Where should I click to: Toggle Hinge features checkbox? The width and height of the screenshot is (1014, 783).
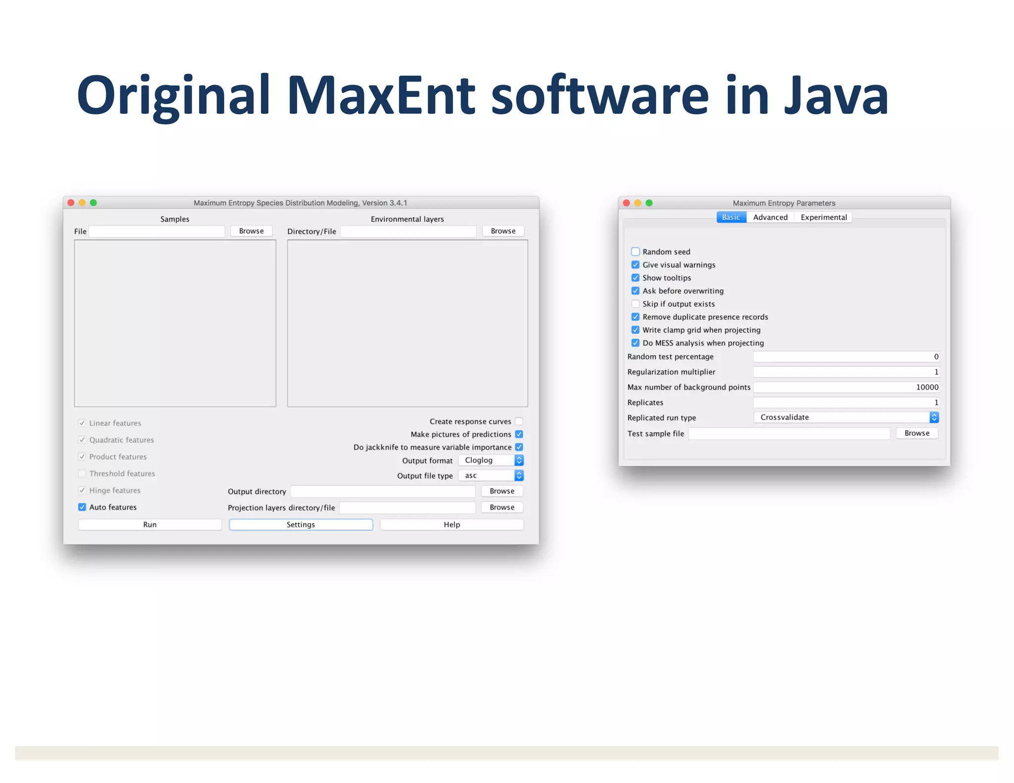(82, 490)
